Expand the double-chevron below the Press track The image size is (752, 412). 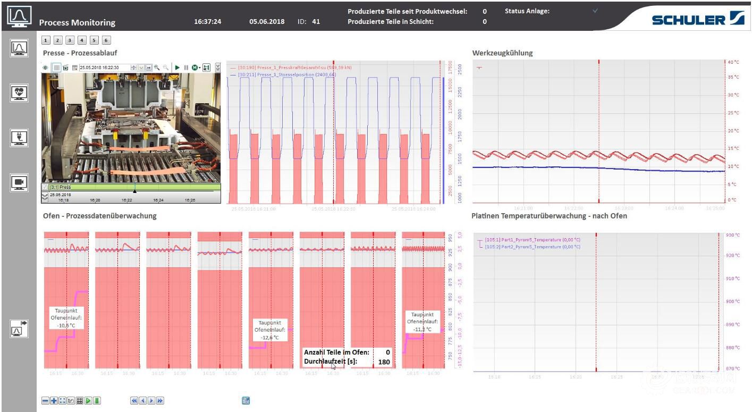[x=45, y=197]
